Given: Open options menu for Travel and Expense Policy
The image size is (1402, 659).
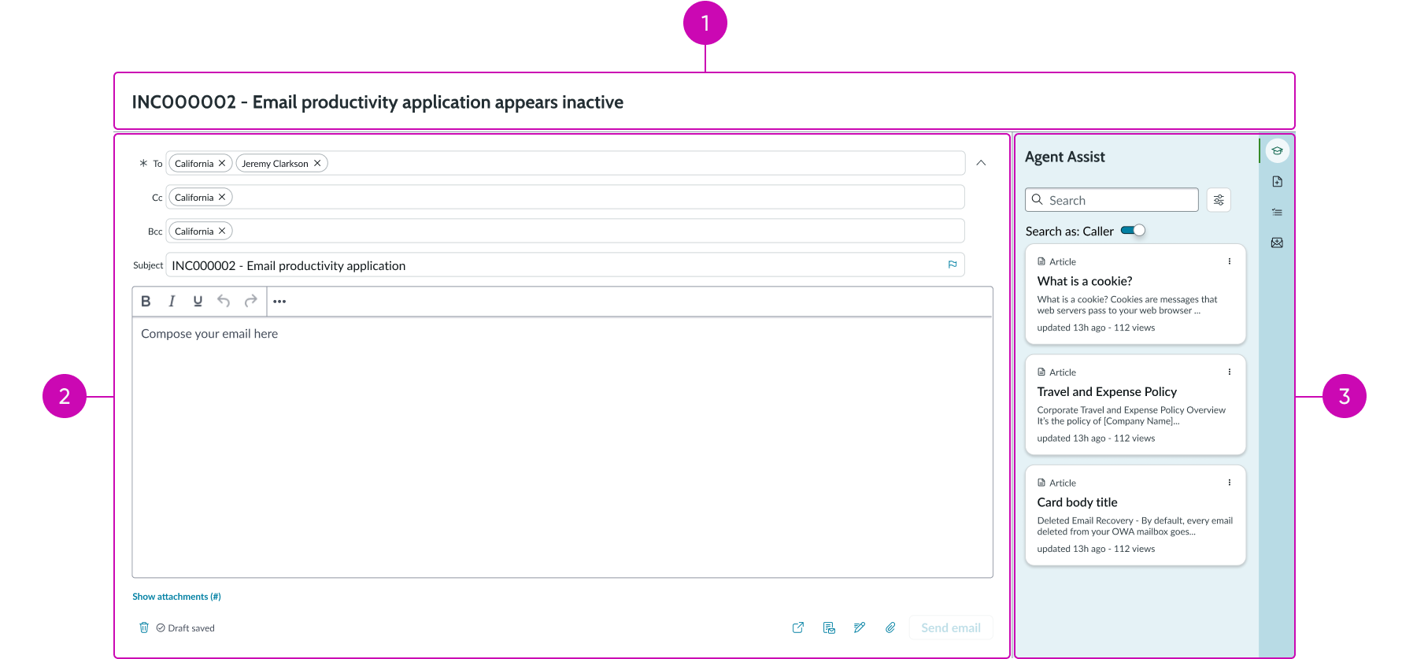Looking at the screenshot, I should [x=1230, y=372].
